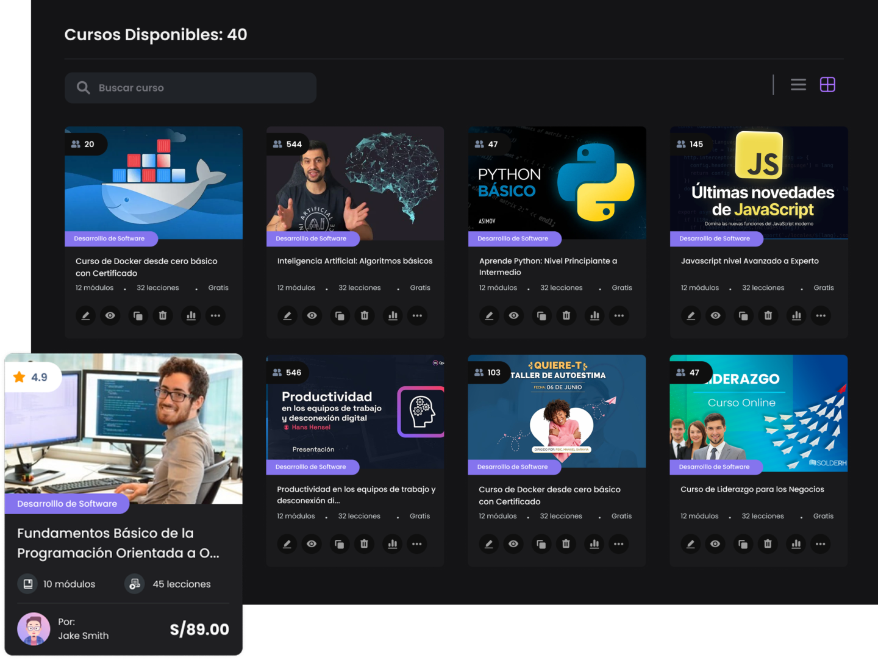Open more options for Inteligencia Artificial course
Viewport: 878px width, 660px height.
point(417,315)
